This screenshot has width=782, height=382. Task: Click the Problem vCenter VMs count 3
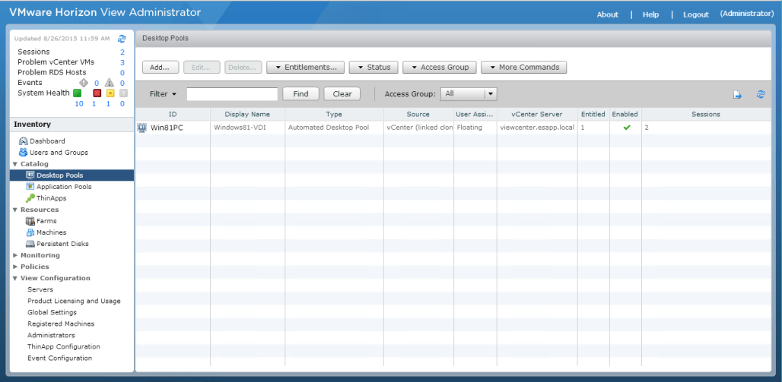122,63
